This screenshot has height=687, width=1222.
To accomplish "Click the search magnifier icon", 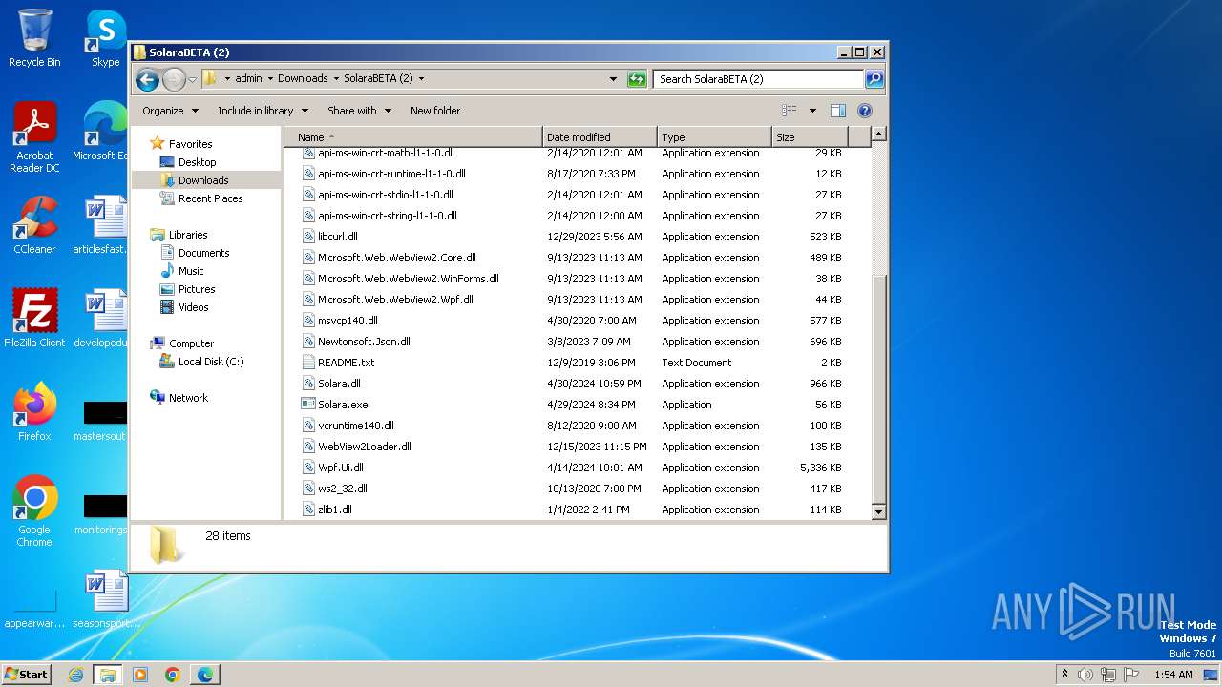I will (x=874, y=79).
